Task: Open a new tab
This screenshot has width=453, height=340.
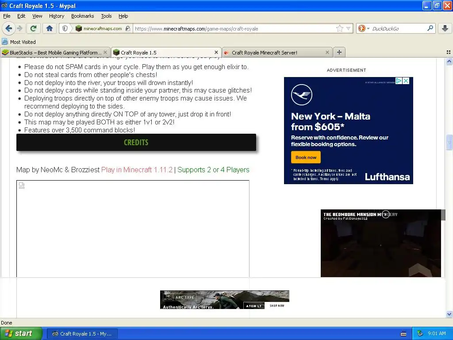Action: click(339, 52)
